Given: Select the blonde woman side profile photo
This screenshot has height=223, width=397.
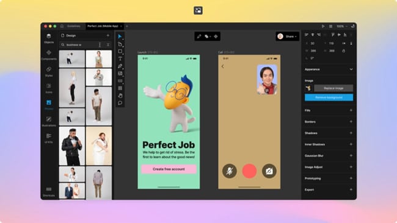Looking at the screenshot, I should [x=72, y=88].
